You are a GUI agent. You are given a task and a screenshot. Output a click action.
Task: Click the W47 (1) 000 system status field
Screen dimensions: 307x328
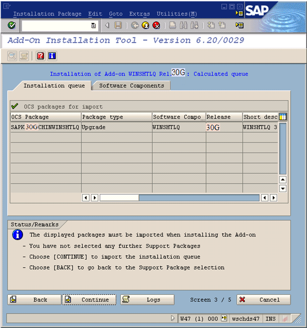(x=199, y=319)
